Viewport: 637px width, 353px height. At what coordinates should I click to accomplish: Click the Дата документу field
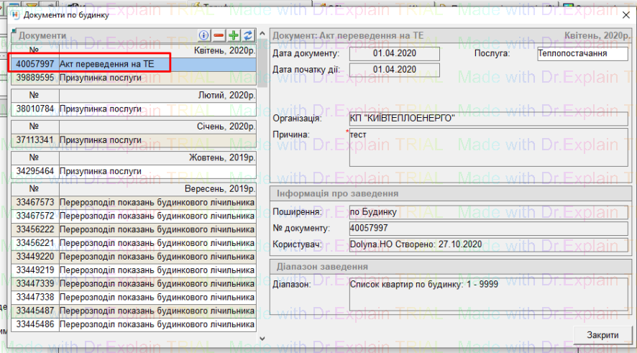point(394,54)
